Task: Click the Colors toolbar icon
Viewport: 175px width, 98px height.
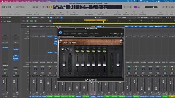Action: 172,13
